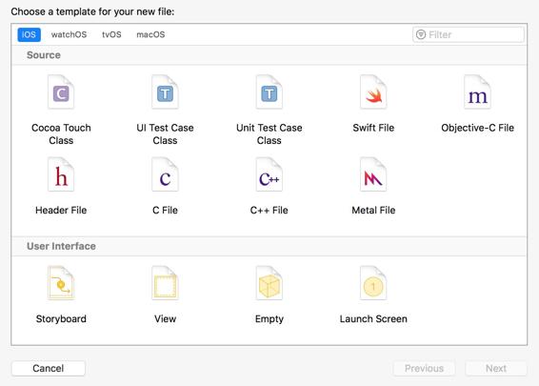The width and height of the screenshot is (539, 386).
Task: Click the Next button
Action: [496, 368]
